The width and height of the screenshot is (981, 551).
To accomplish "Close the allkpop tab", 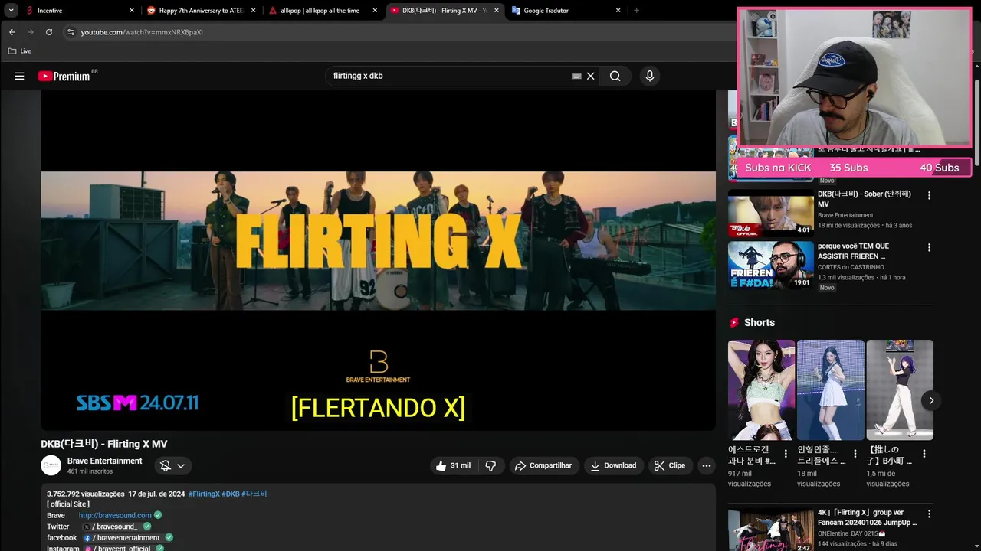I will click(375, 11).
